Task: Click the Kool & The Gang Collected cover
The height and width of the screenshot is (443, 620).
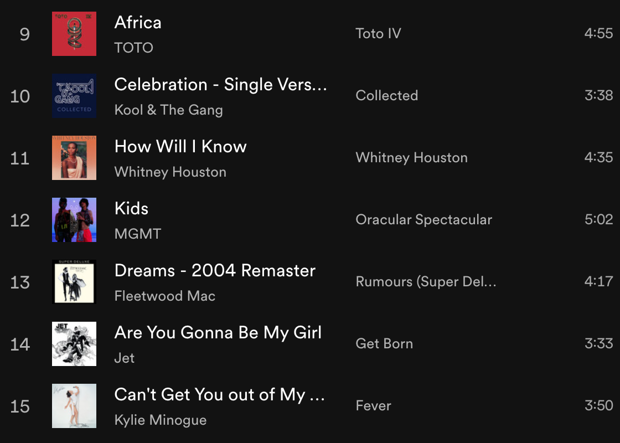Action: (74, 96)
